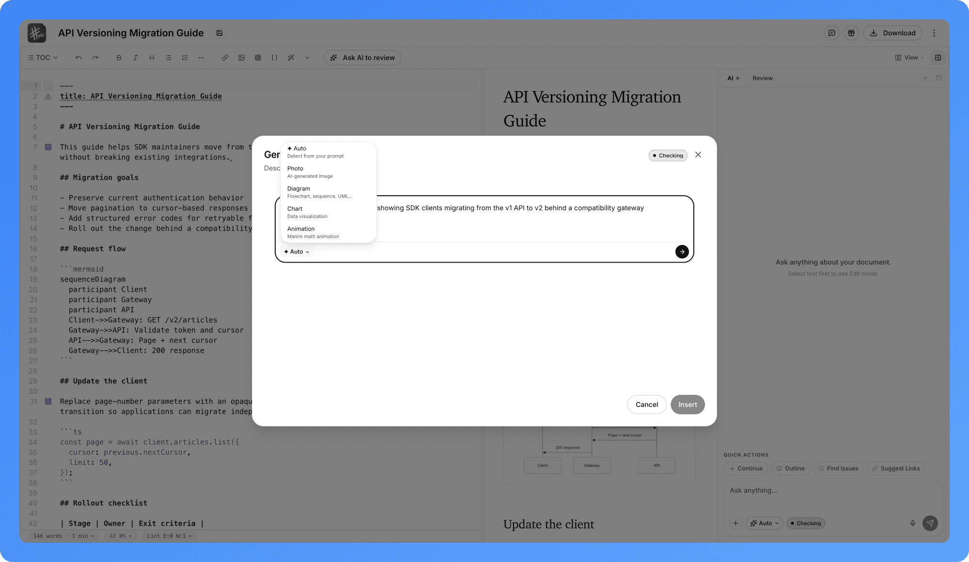Click the microphone voice input icon
969x562 pixels.
click(x=912, y=523)
